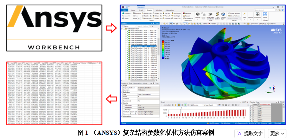The width and height of the screenshot is (291, 139).
Task: Open the selection Mode menu
Action: [212, 23]
